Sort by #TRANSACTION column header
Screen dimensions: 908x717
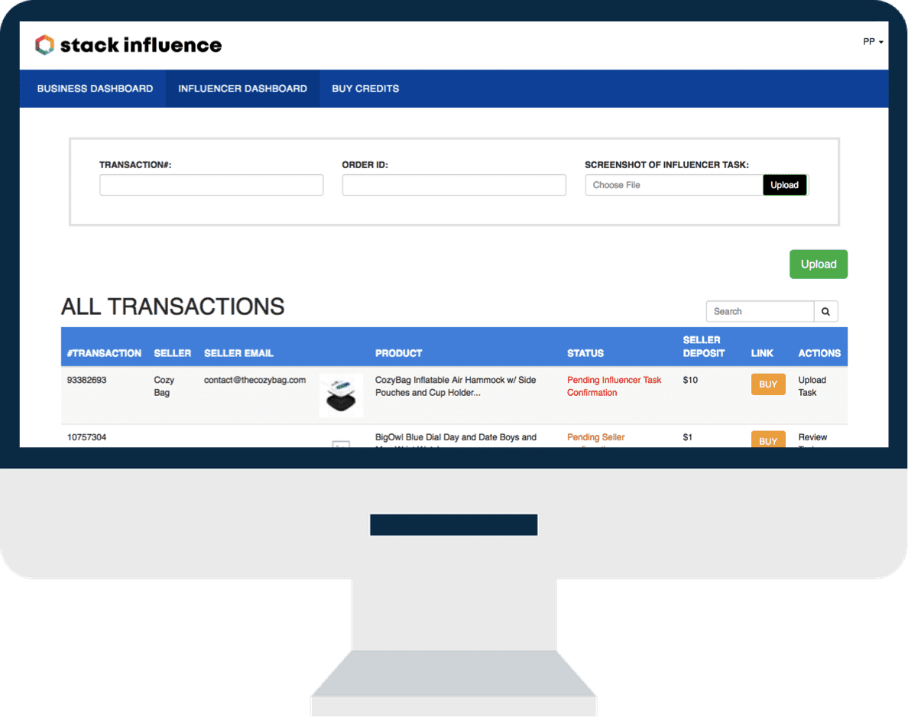tap(104, 352)
